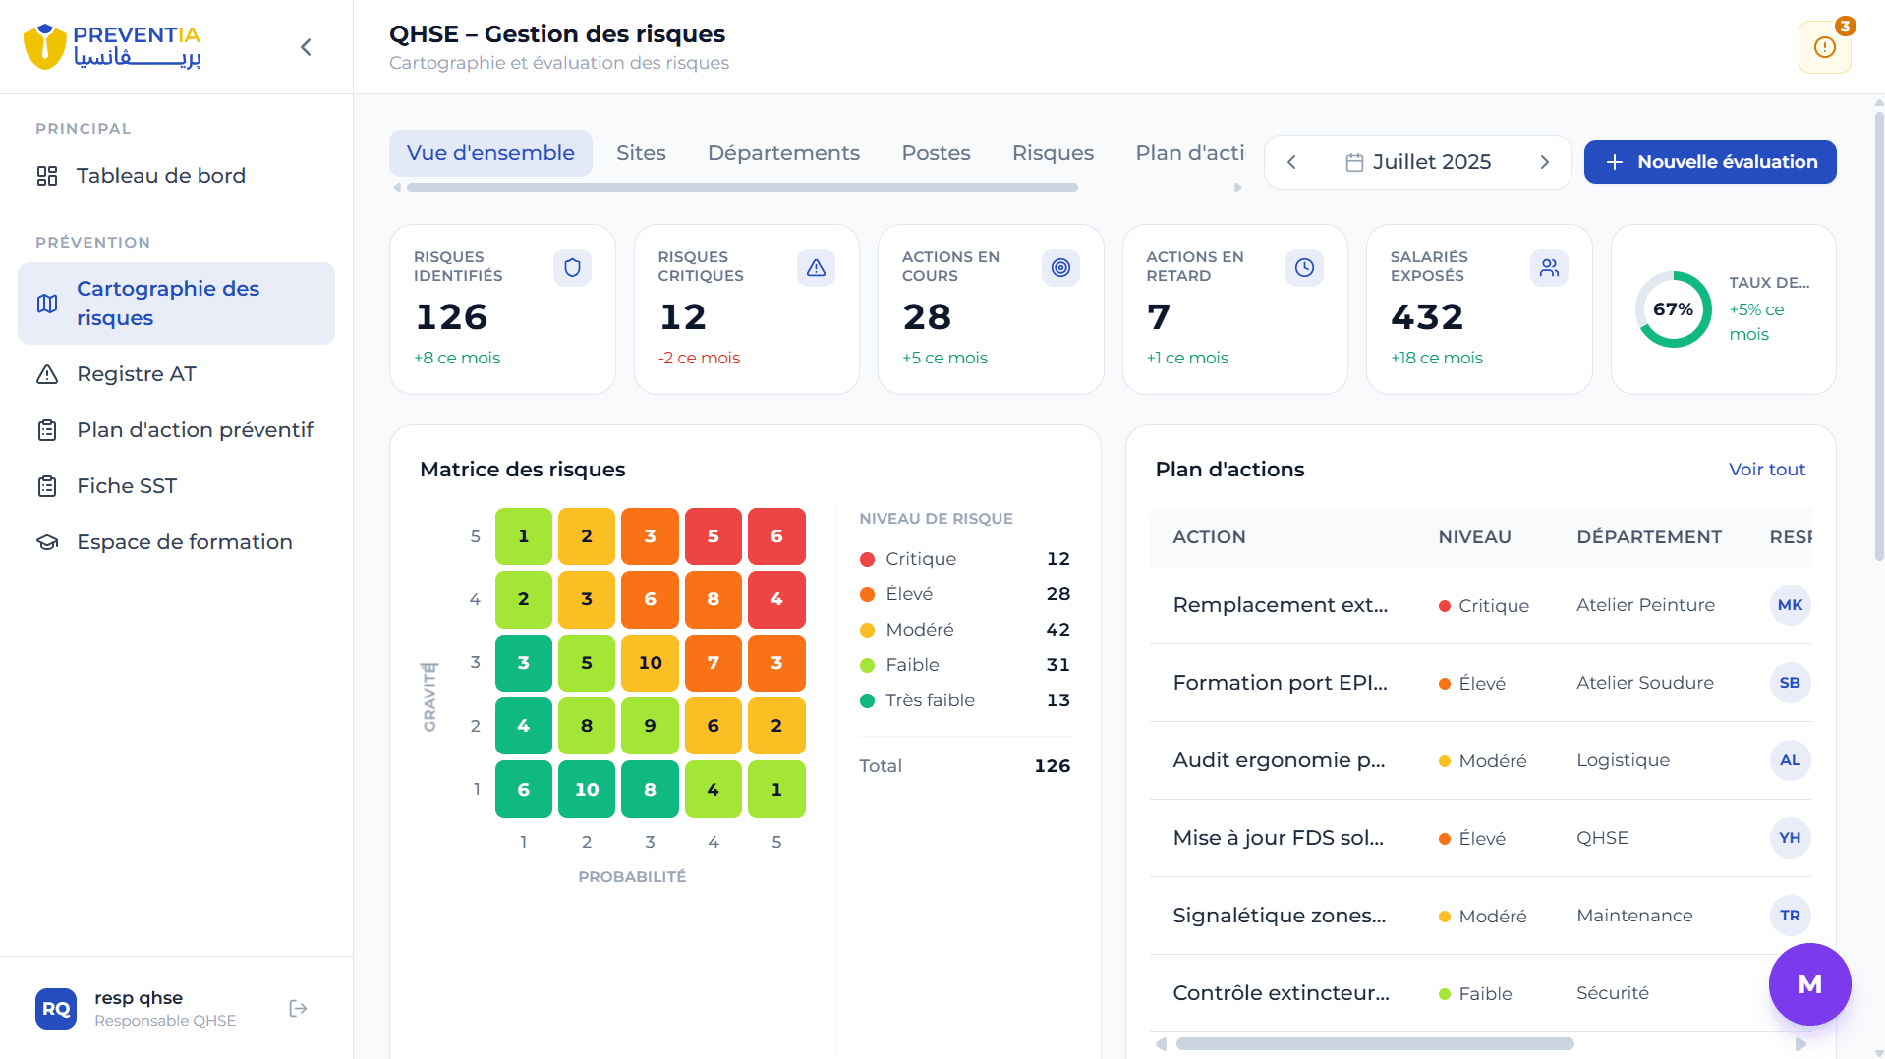This screenshot has height=1059, width=1885.
Task: Open Fiche SST
Action: point(176,486)
